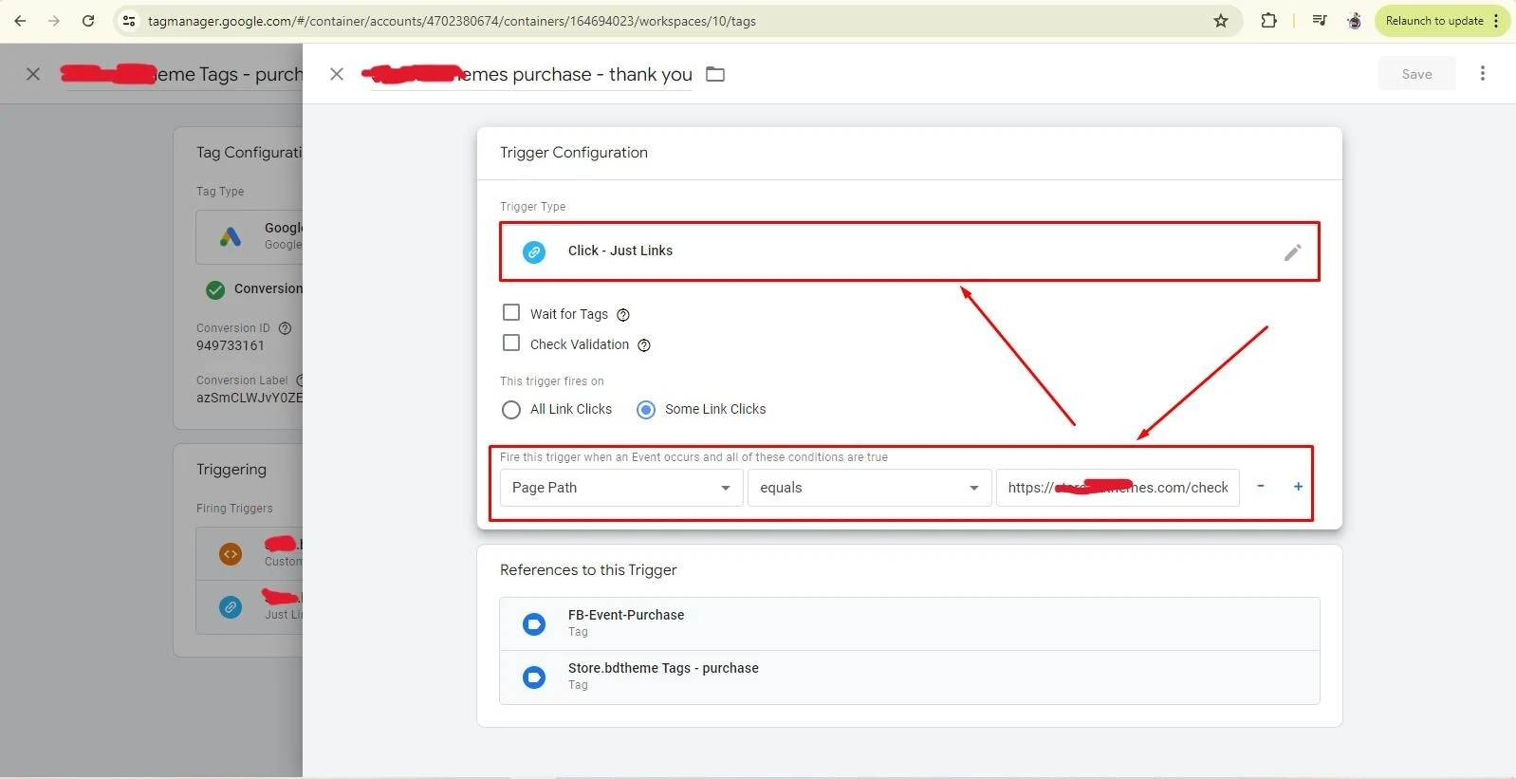1516x779 pixels.
Task: Go back in browser history
Action: point(20,21)
